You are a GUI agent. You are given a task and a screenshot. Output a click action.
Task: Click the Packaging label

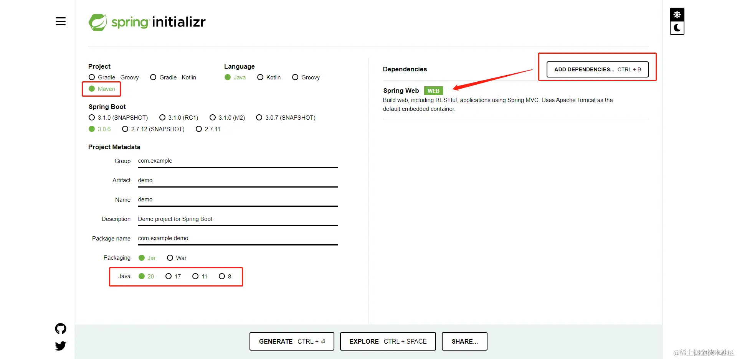coord(117,258)
